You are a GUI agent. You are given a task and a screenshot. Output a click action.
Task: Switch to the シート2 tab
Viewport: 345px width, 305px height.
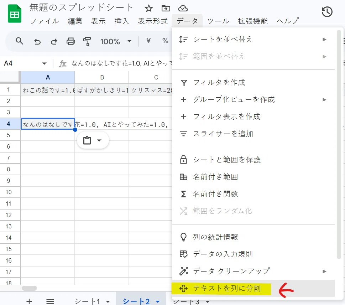click(x=136, y=301)
